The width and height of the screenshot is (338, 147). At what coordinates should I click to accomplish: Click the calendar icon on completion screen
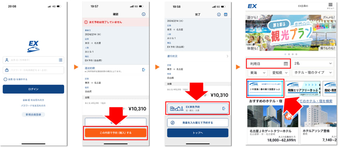pos(226,14)
